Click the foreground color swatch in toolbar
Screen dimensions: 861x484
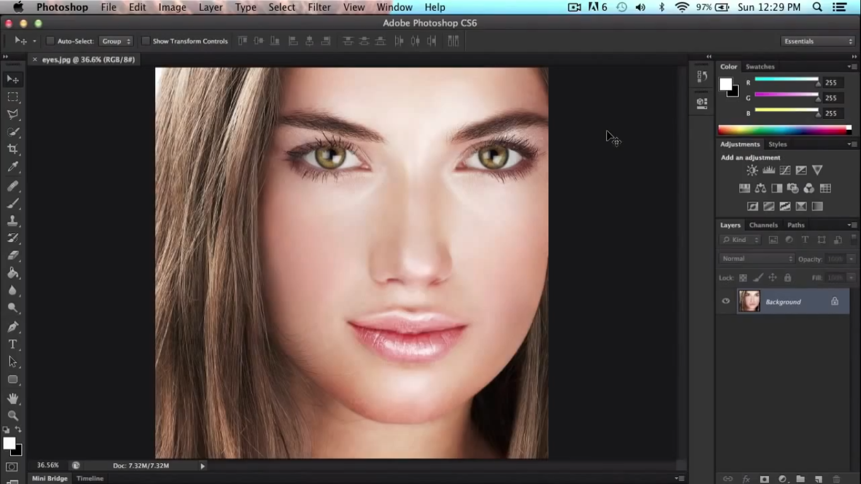pyautogui.click(x=9, y=444)
